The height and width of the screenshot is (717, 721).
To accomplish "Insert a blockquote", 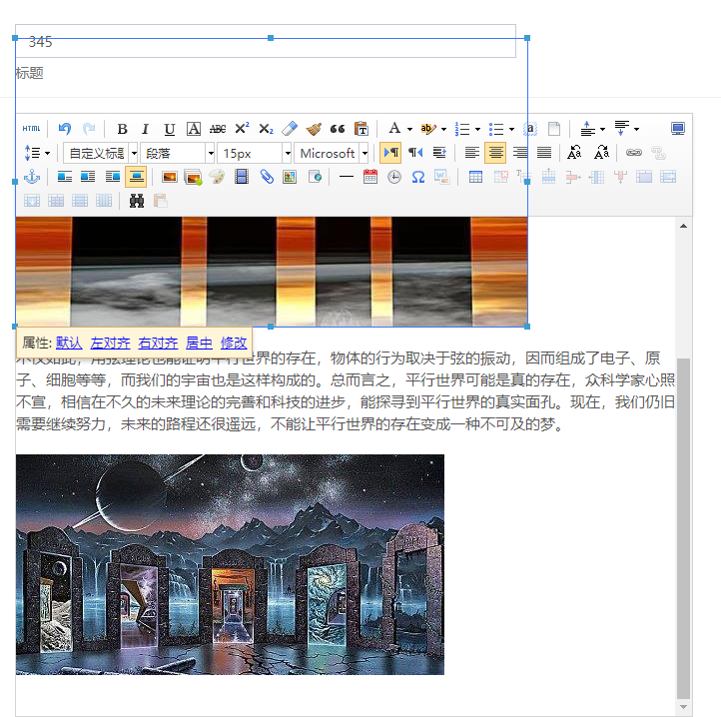I will point(338,129).
